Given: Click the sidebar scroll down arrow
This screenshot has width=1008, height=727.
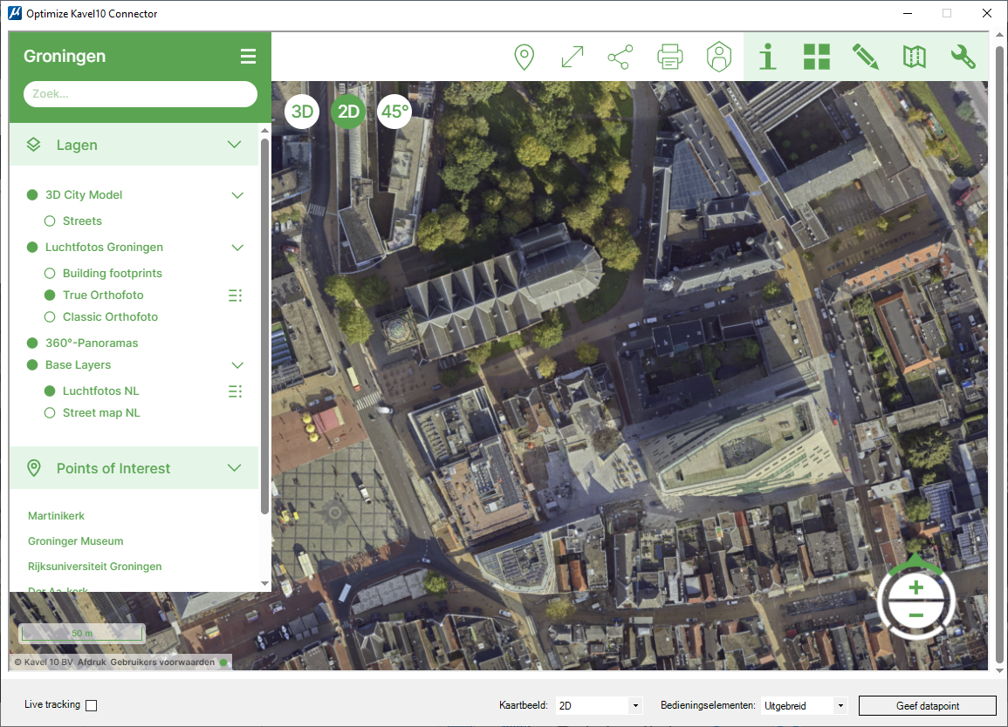Looking at the screenshot, I should click(x=264, y=583).
